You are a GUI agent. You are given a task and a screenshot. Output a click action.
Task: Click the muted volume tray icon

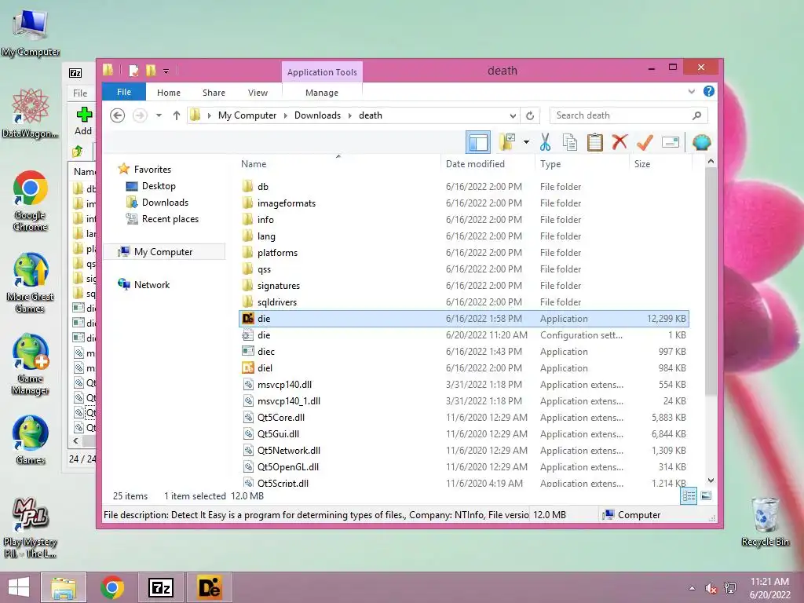pyautogui.click(x=711, y=588)
